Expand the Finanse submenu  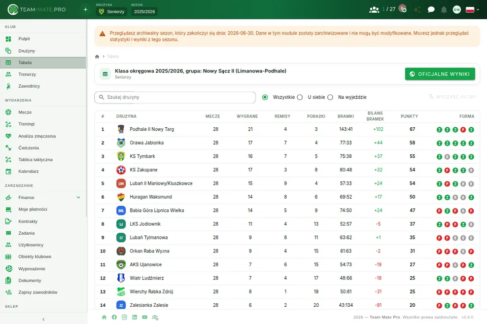point(78,197)
